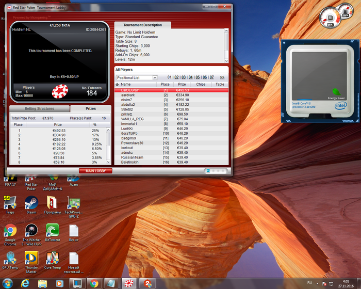Go to players page 02

[176, 77]
